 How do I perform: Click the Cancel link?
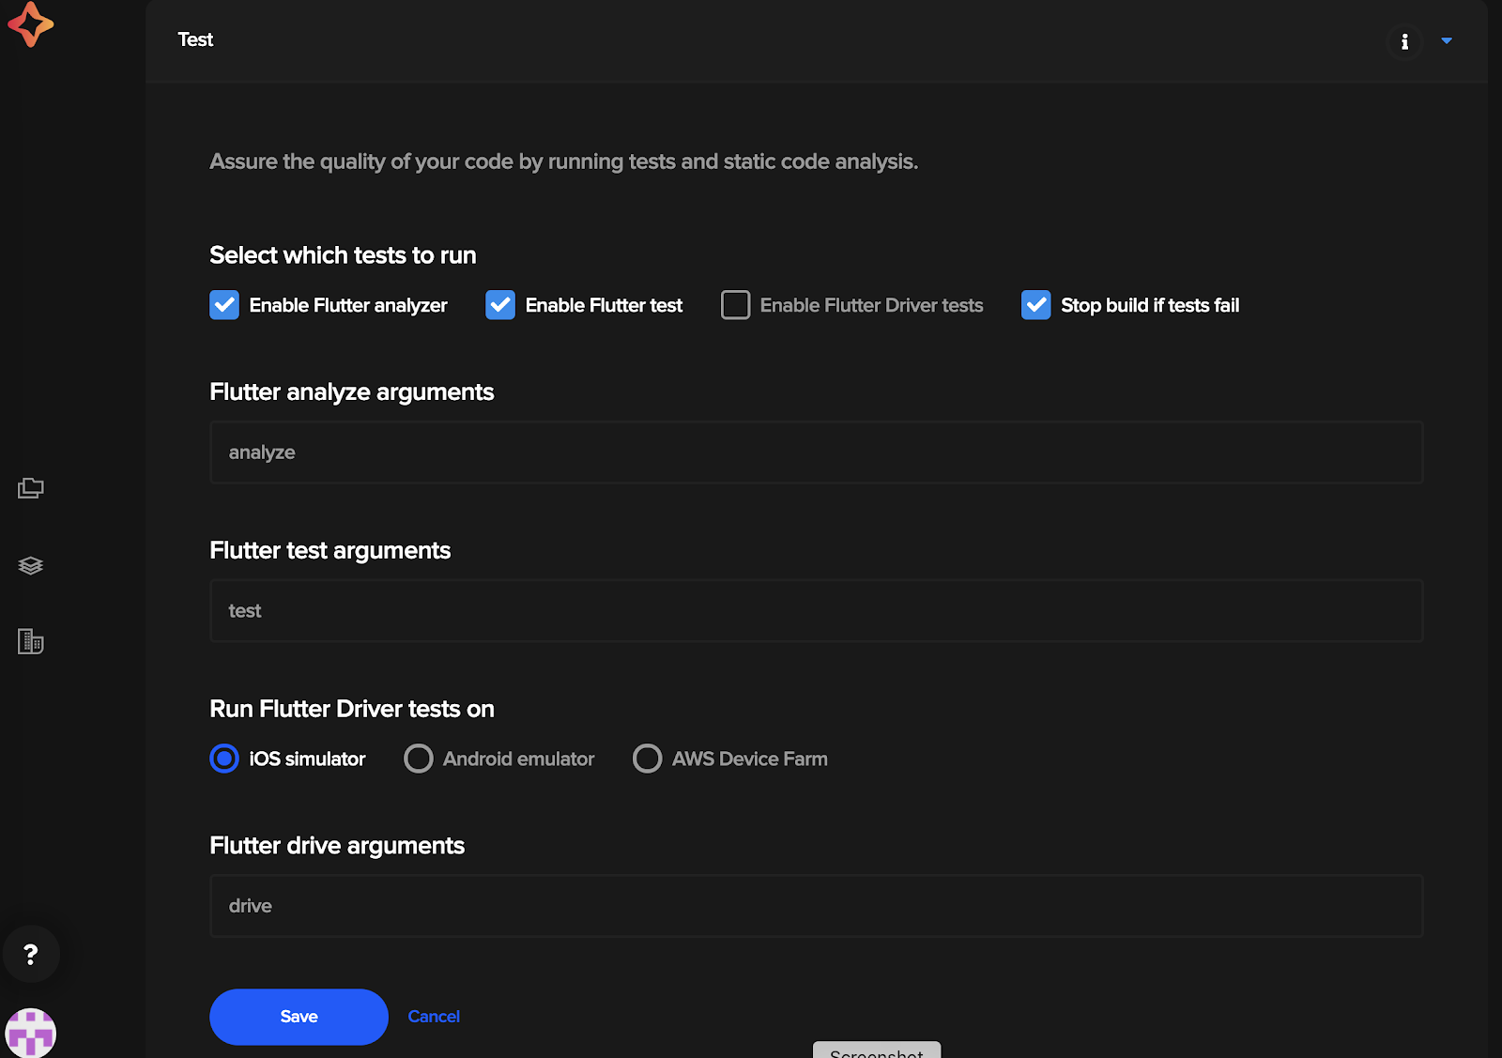coord(434,1017)
